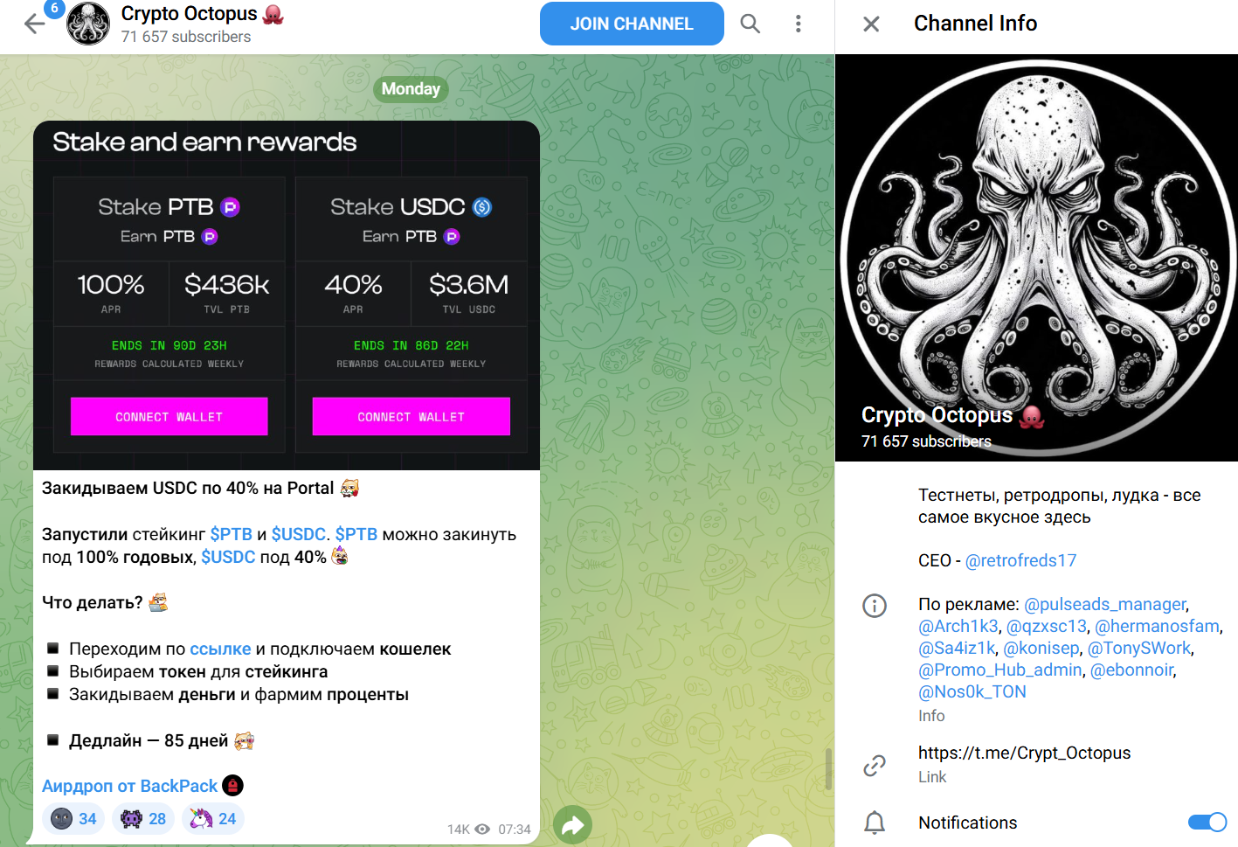Open the large octopus channel photo
The width and height of the screenshot is (1238, 847).
[1036, 258]
